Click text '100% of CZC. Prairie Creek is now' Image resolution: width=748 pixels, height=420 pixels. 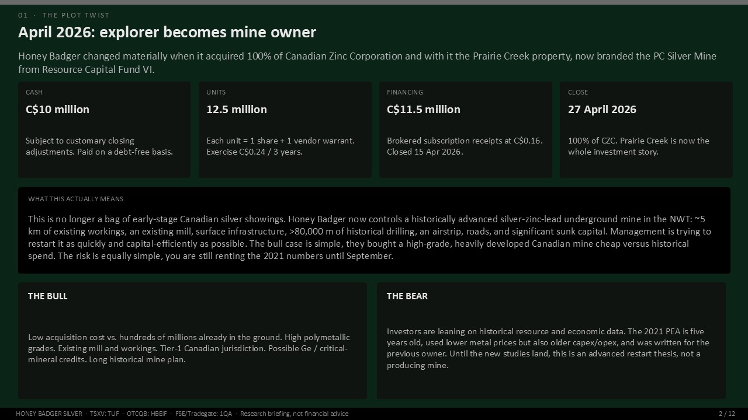[x=639, y=146]
